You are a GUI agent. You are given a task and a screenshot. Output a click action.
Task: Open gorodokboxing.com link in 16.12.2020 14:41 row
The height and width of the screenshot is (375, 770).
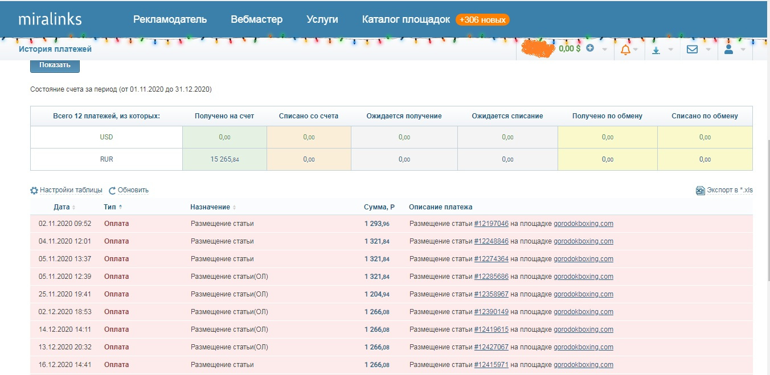584,365
